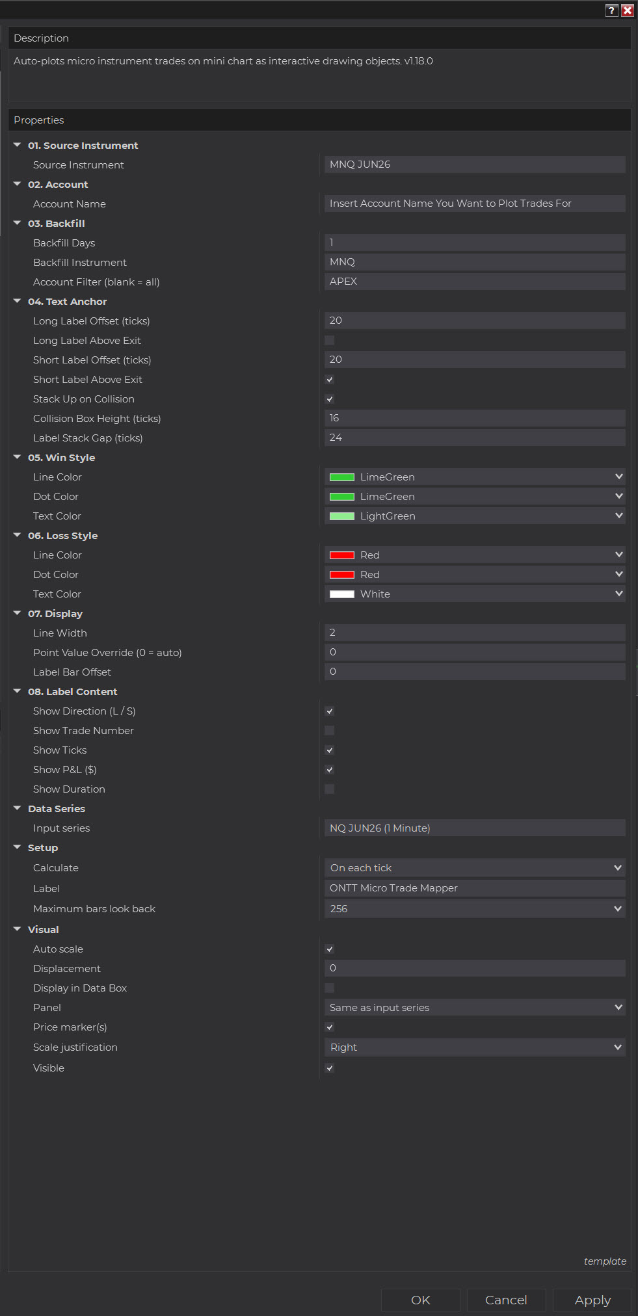Screen dimensions: 638x1316
Task: Click LimeGreen swatch for Win Line Color
Action: point(342,477)
